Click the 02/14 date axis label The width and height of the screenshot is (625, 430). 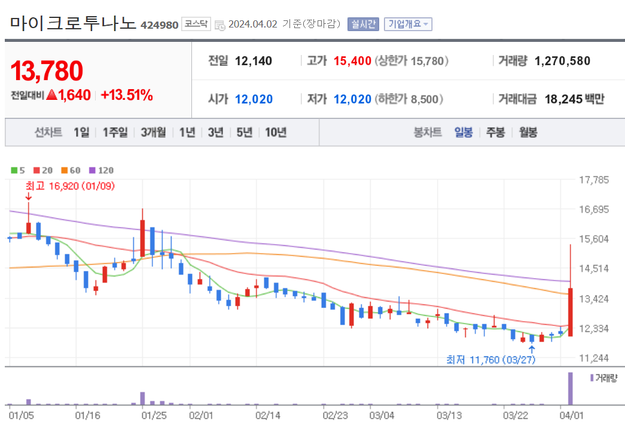pyautogui.click(x=268, y=416)
